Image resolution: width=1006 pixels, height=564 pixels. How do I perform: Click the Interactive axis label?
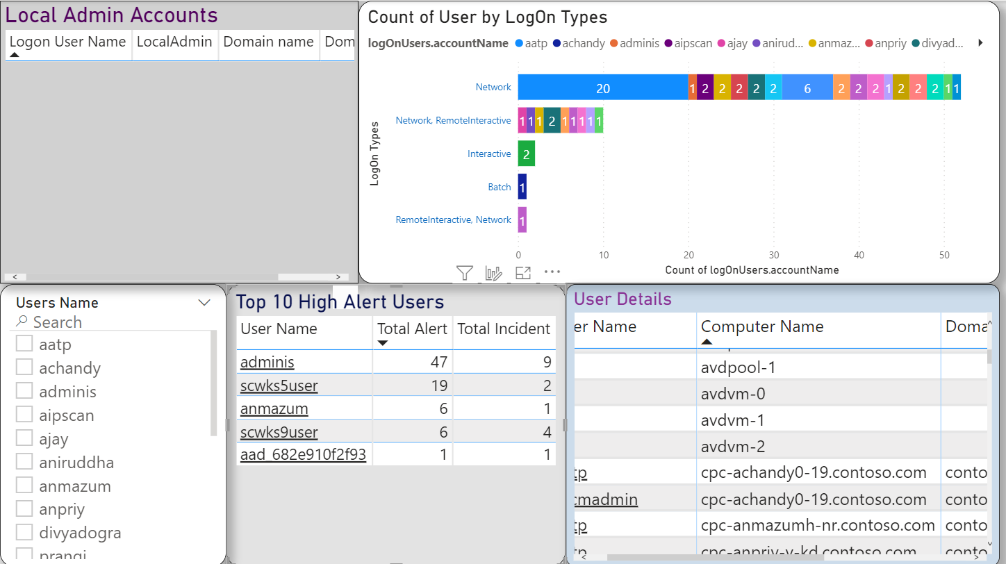[x=489, y=154]
